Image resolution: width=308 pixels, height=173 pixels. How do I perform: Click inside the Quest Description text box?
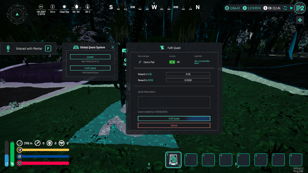[x=174, y=102]
